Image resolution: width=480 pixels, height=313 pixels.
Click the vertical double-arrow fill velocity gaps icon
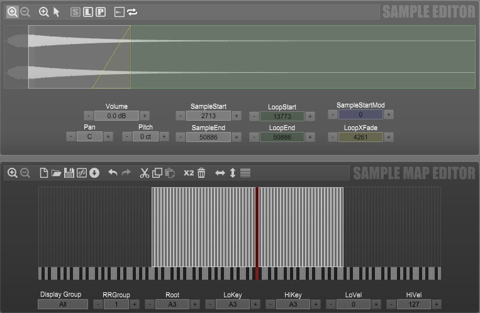tap(233, 173)
